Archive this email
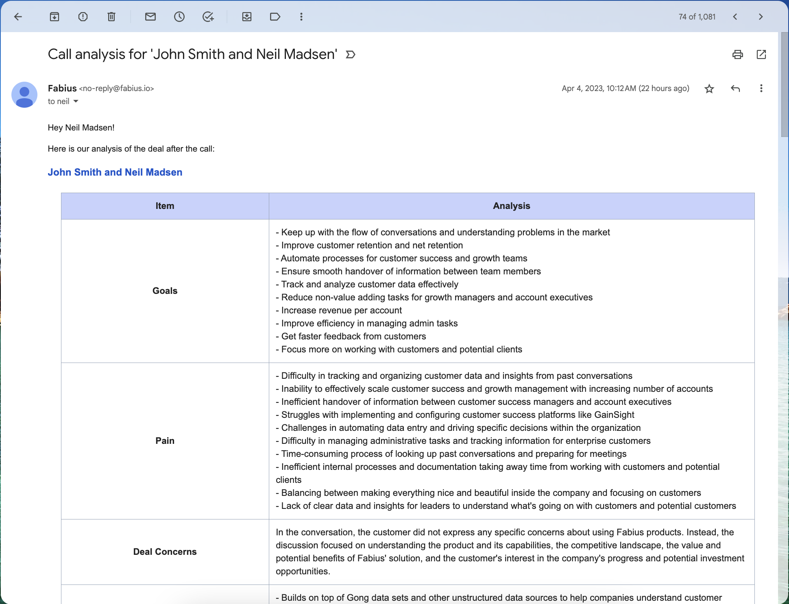The width and height of the screenshot is (789, 604). (x=54, y=17)
